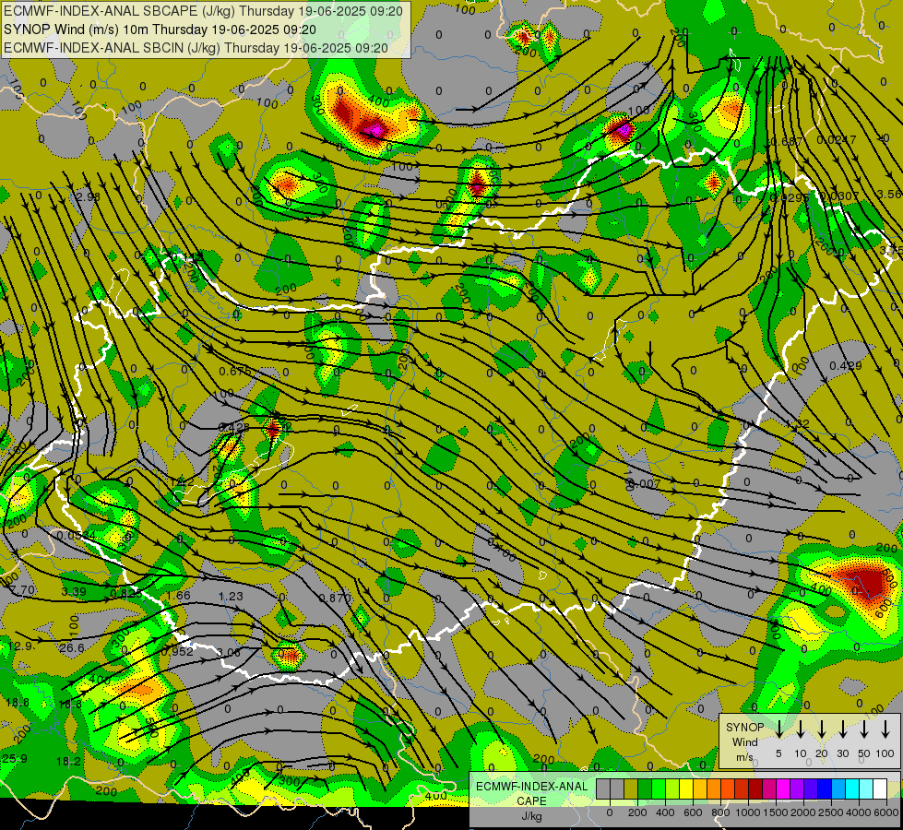The width and height of the screenshot is (903, 830).
Task: Click the 20 m/s wind arrow in legend
Action: [822, 729]
